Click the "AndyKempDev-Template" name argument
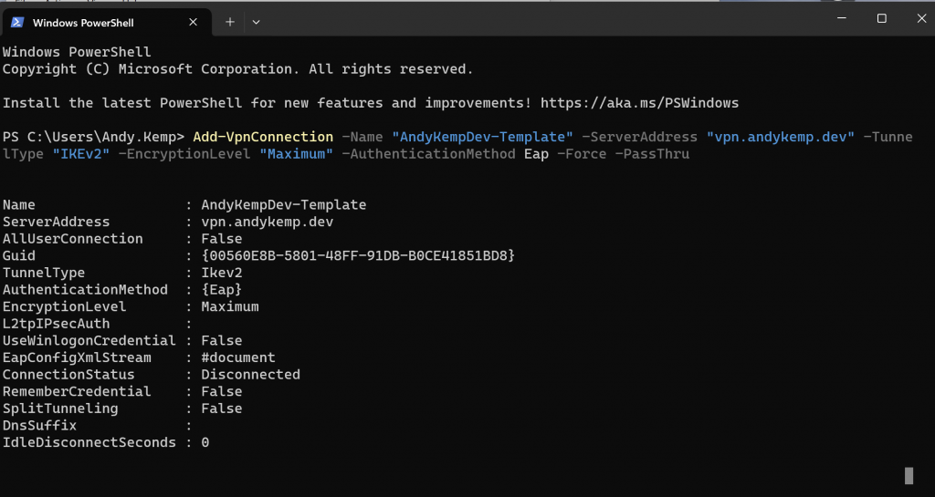Screen dimensions: 935x497 pos(482,137)
